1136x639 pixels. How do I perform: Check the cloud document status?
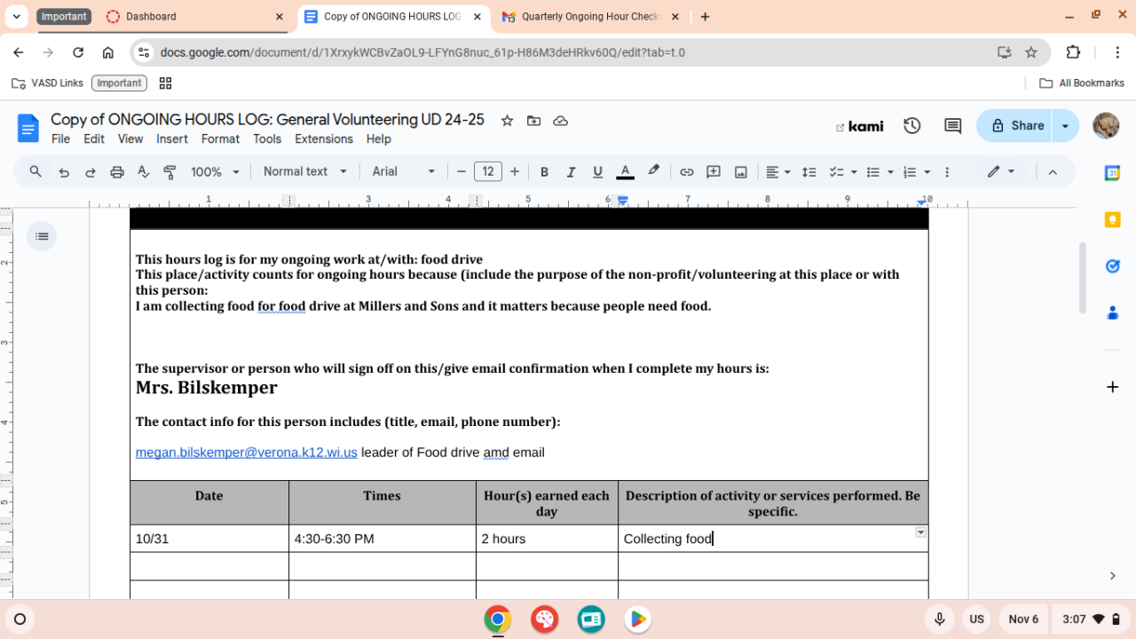[x=560, y=121]
